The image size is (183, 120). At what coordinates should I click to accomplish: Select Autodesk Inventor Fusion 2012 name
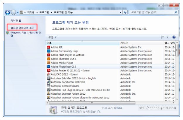click(x=68, y=94)
